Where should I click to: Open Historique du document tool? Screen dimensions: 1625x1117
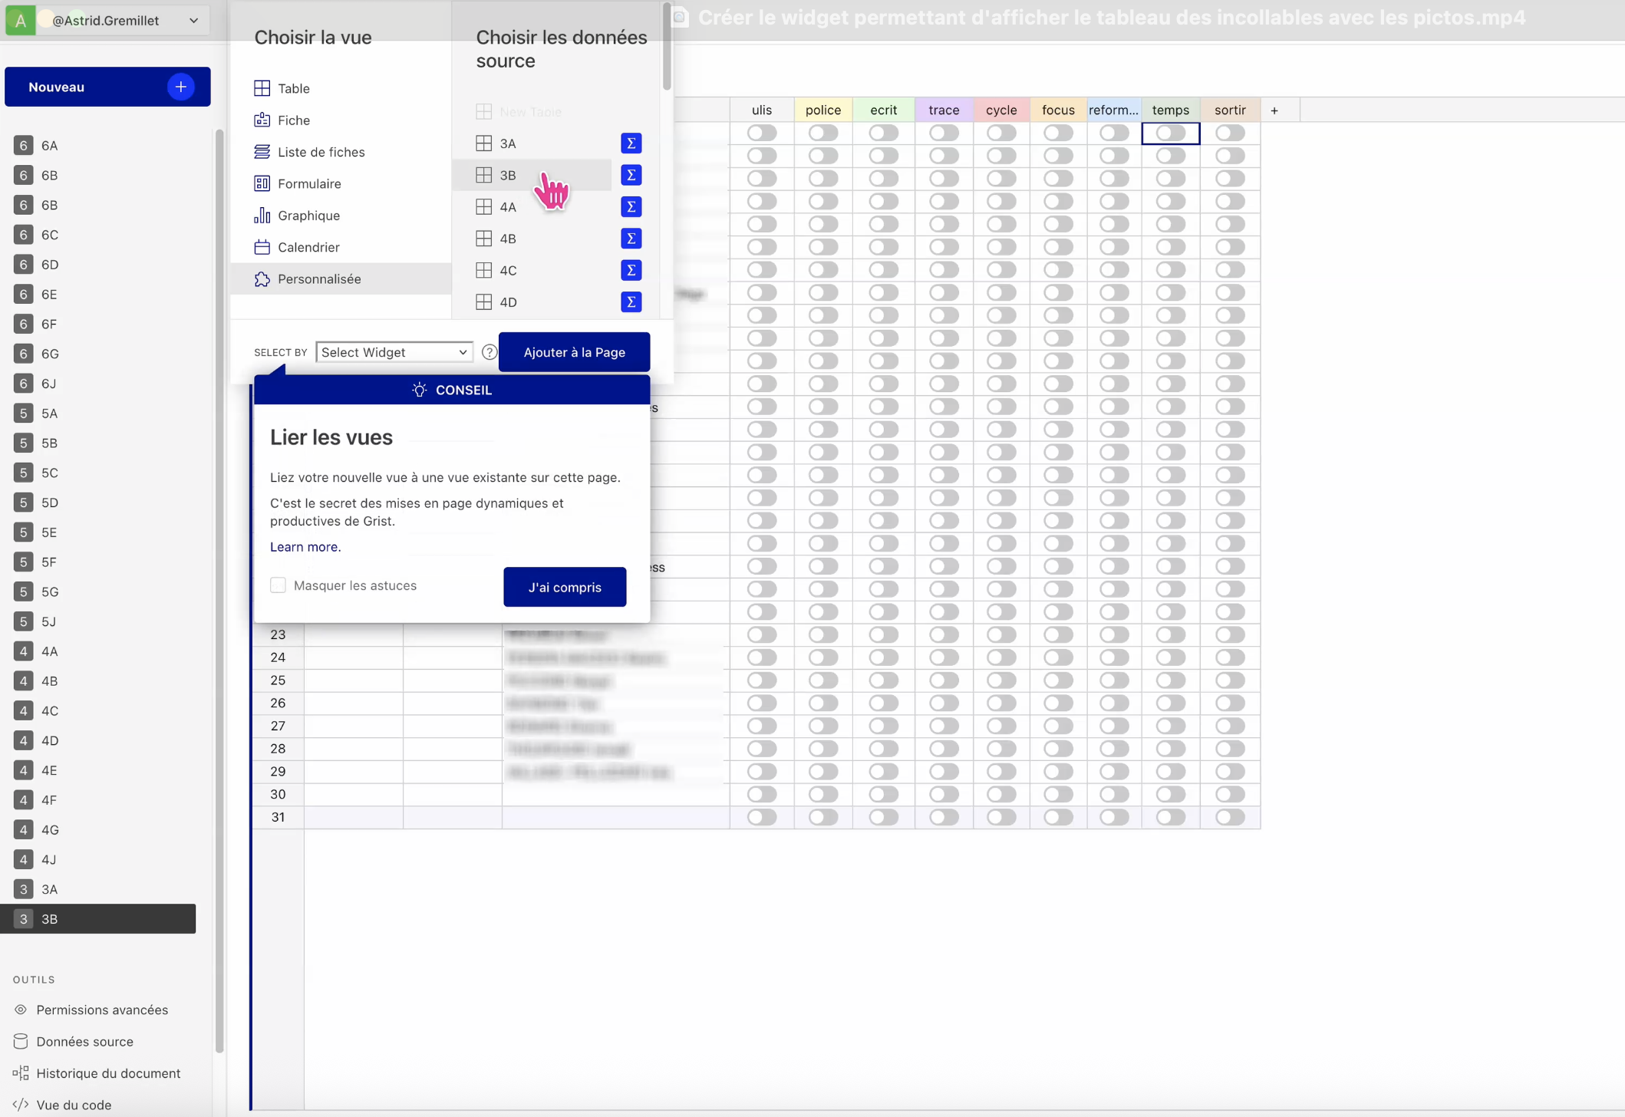[x=108, y=1073]
